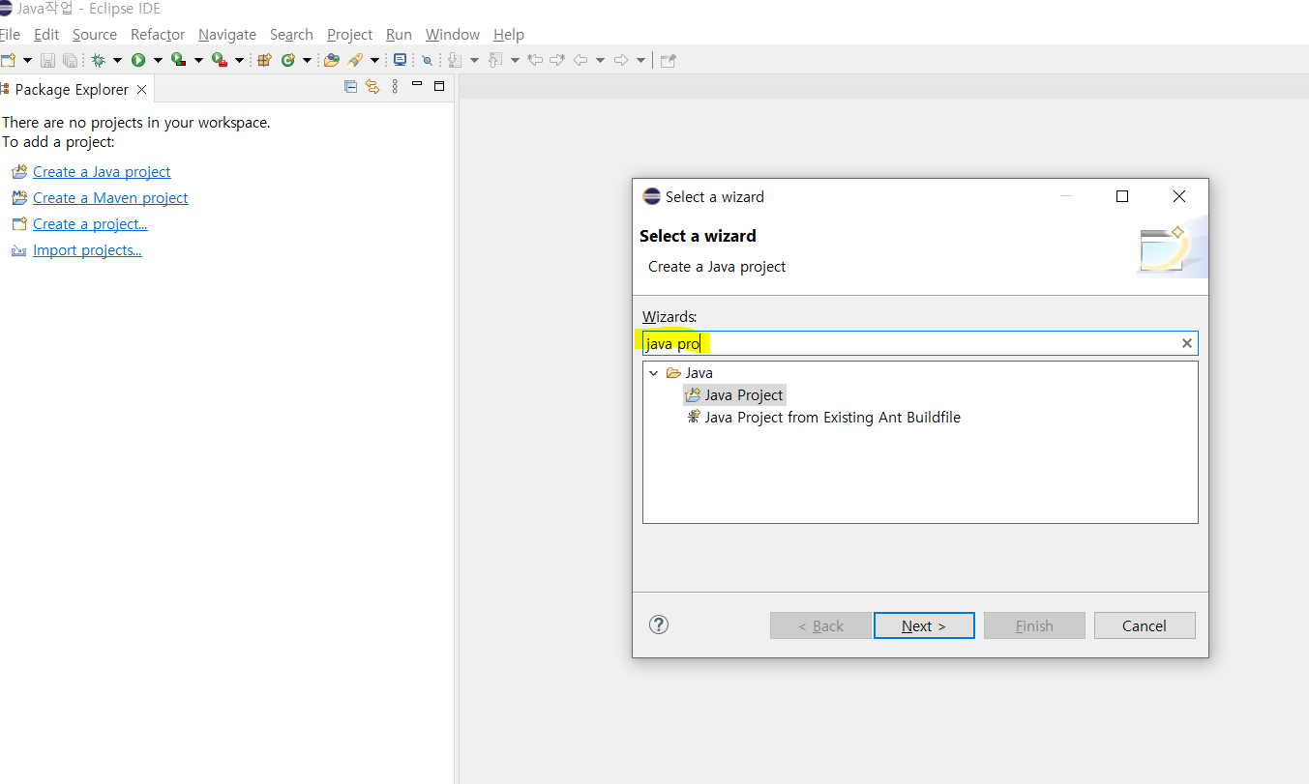Click the Debug bug icon
Screen dimensions: 1309x784
98,60
